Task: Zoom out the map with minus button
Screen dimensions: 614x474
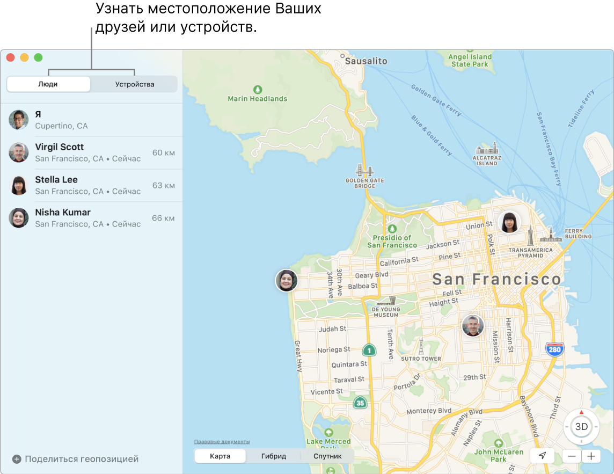Action: coord(572,456)
